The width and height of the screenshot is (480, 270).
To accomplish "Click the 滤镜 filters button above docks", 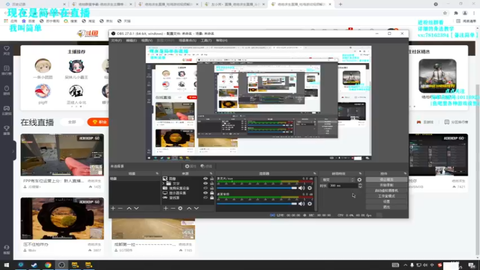I will [x=206, y=166].
